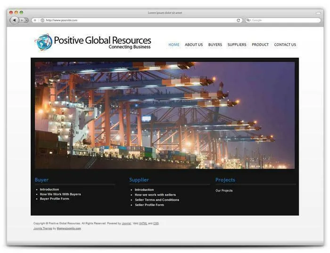Click the Positive Global Resources globe logo
Viewport: 330px width, 253px height.
click(x=43, y=42)
